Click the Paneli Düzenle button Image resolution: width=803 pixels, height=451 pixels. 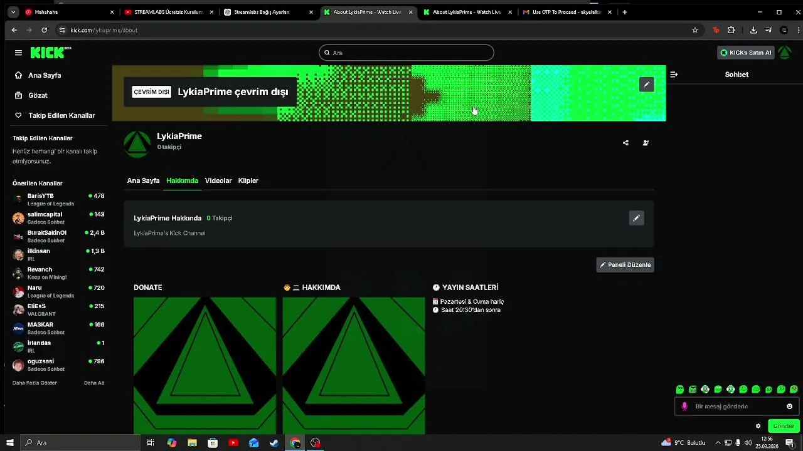pos(625,265)
